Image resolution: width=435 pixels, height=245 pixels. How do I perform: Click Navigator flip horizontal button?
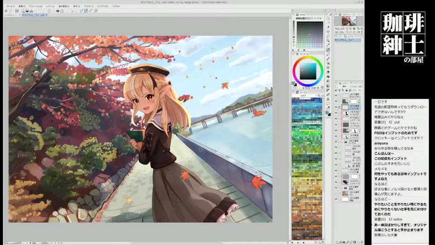pyautogui.click(x=358, y=32)
